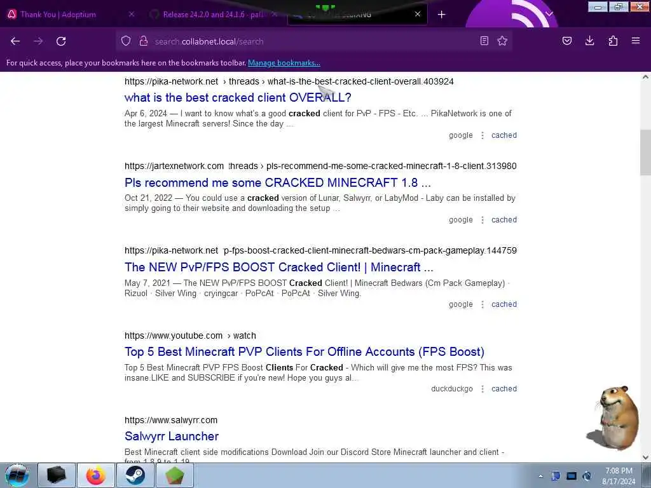The height and width of the screenshot is (488, 651).
Task: Open the Windows Start menu orb
Action: pos(17,475)
